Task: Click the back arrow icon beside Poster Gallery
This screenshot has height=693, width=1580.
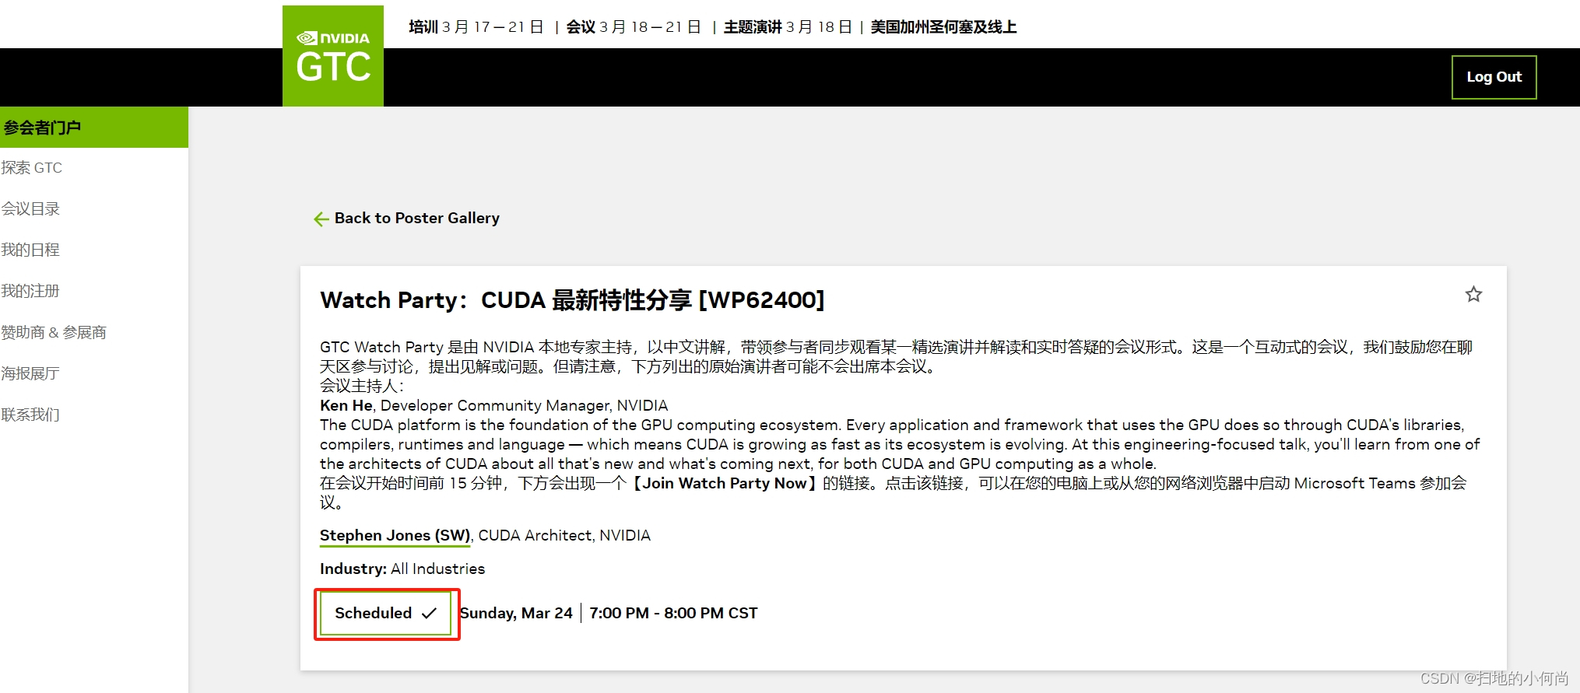Action: coord(321,219)
